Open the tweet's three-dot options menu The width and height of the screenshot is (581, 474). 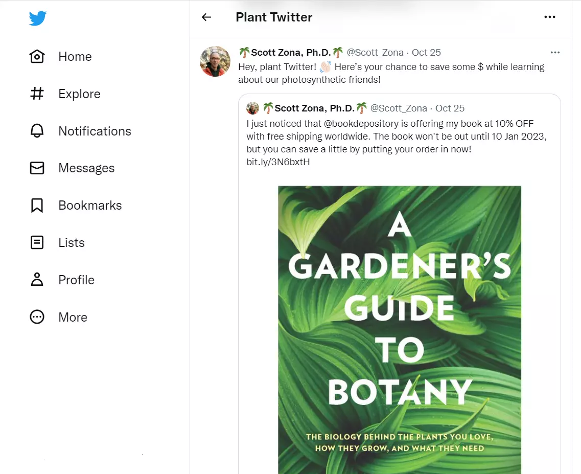[x=555, y=52]
